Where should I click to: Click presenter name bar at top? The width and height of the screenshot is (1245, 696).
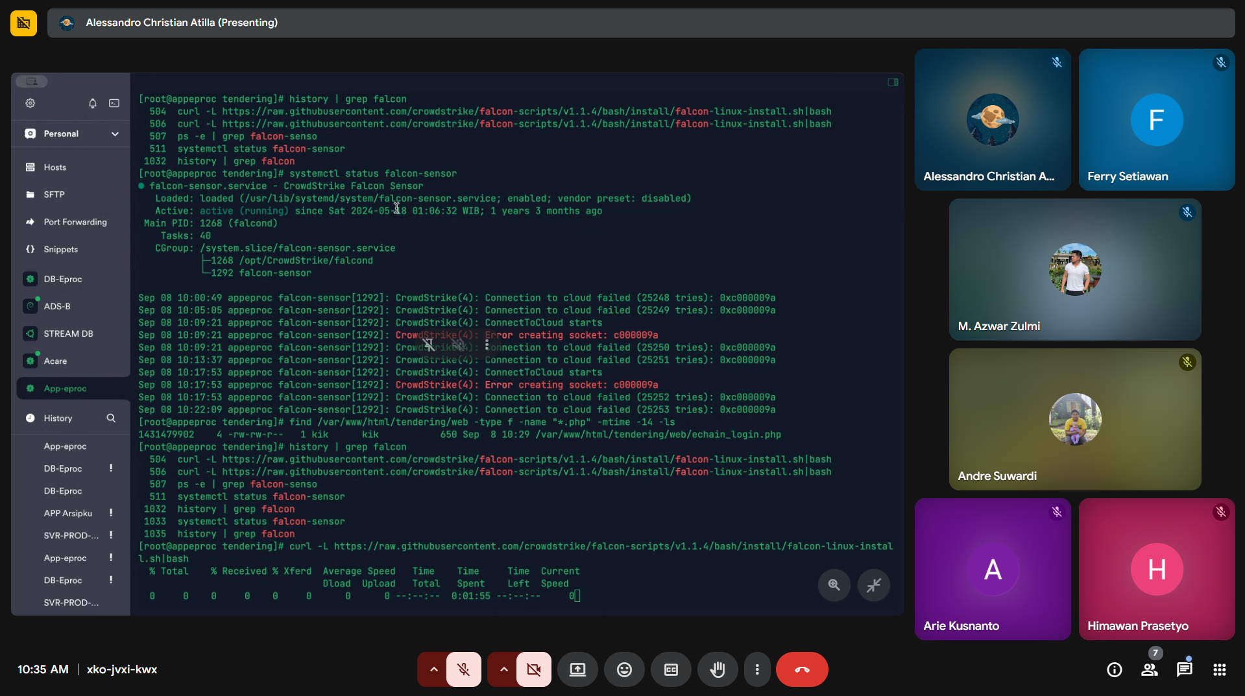coord(182,23)
